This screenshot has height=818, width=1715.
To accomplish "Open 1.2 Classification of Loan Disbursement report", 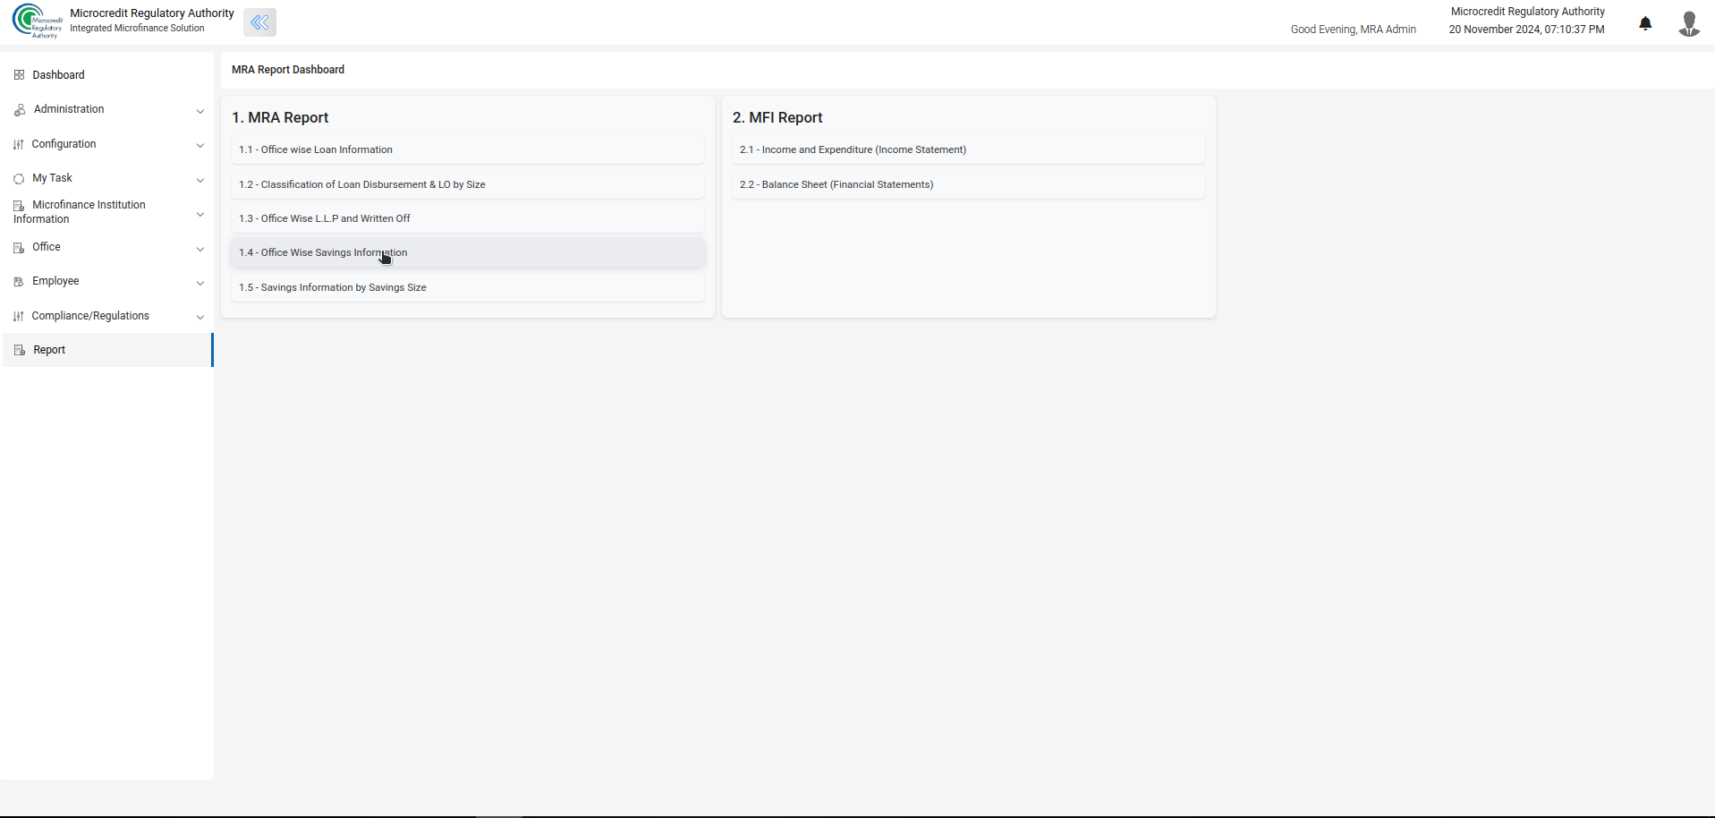I will (x=468, y=184).
